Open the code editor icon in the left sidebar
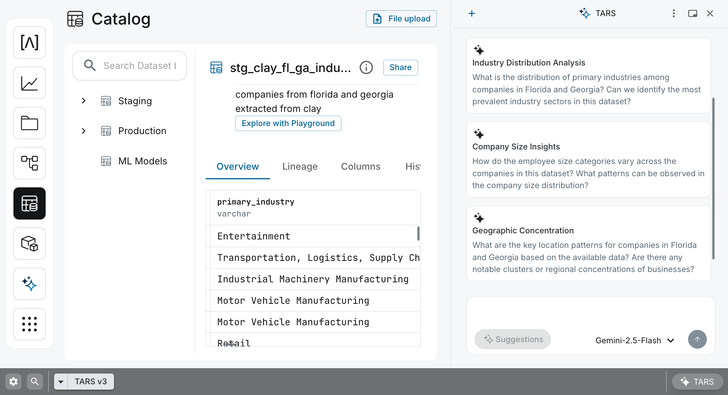The image size is (728, 395). coord(29,43)
